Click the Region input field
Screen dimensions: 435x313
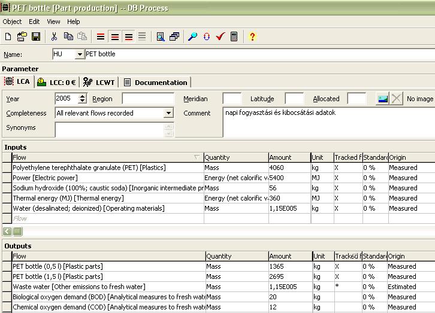pos(148,99)
